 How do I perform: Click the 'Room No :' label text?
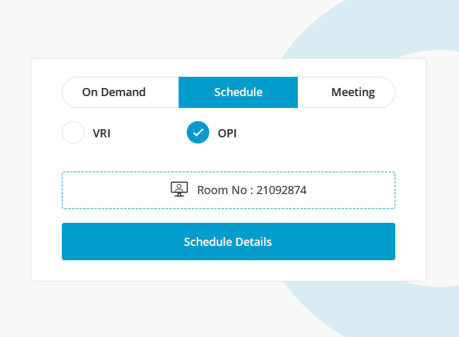(225, 190)
